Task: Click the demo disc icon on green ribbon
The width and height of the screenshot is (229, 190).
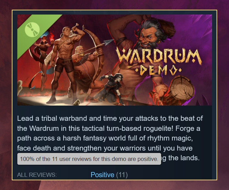Action: tap(32, 29)
